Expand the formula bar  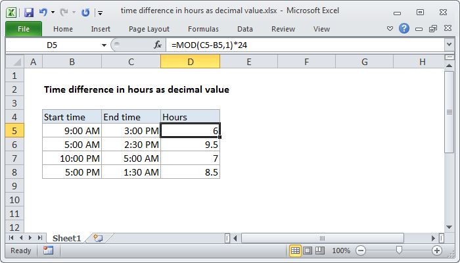click(x=449, y=45)
